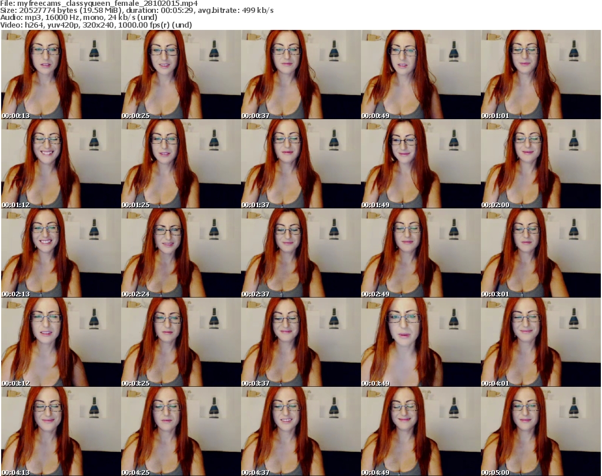Open the frame stamped 00:01:12

(x=61, y=164)
